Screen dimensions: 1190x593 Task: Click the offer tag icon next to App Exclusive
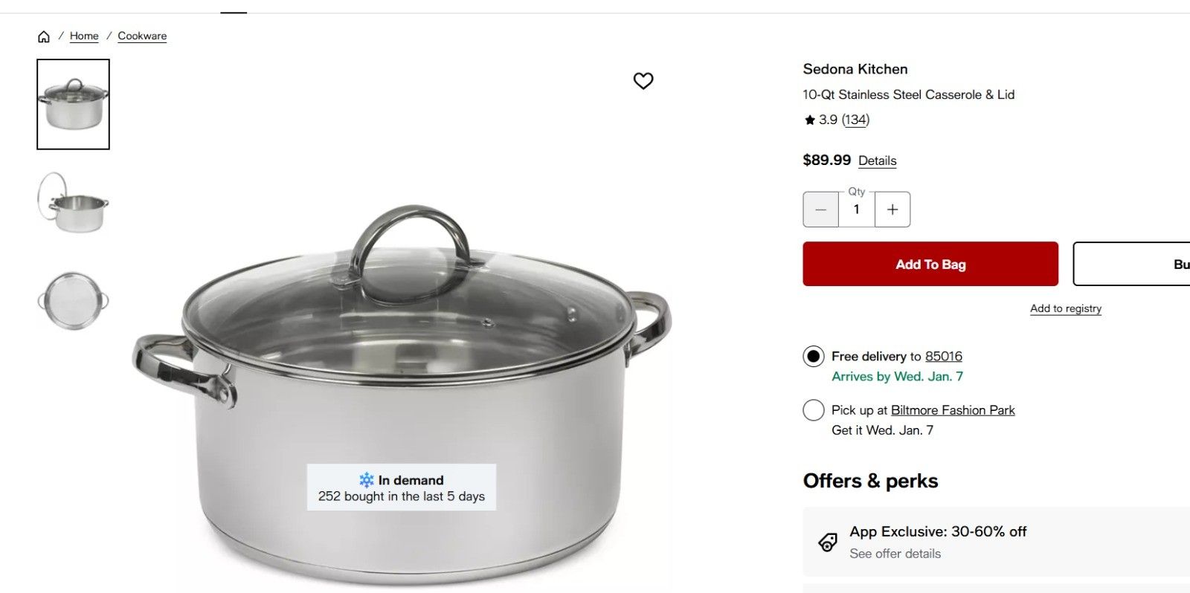pos(828,542)
